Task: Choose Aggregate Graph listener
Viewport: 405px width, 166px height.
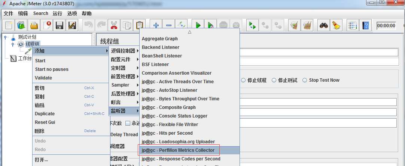Action: pos(189,39)
